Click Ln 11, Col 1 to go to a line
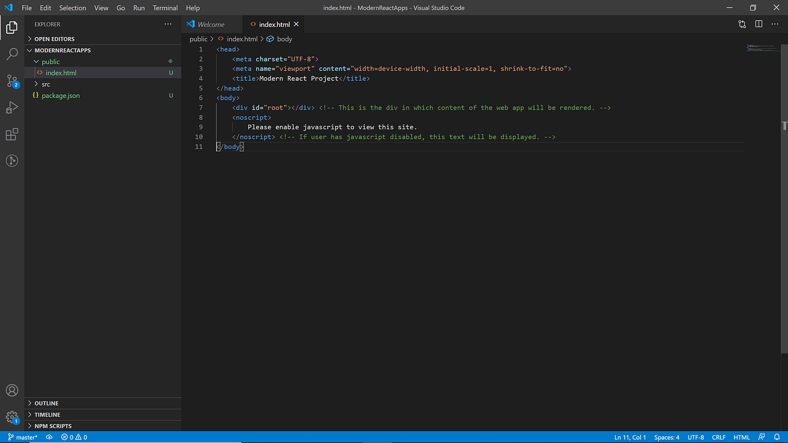The width and height of the screenshot is (788, 443). 630,437
